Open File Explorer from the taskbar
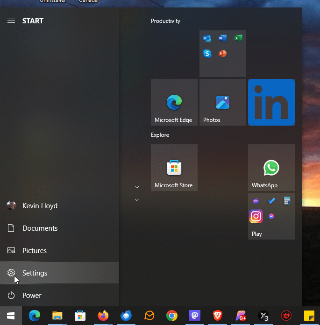 pos(57,316)
